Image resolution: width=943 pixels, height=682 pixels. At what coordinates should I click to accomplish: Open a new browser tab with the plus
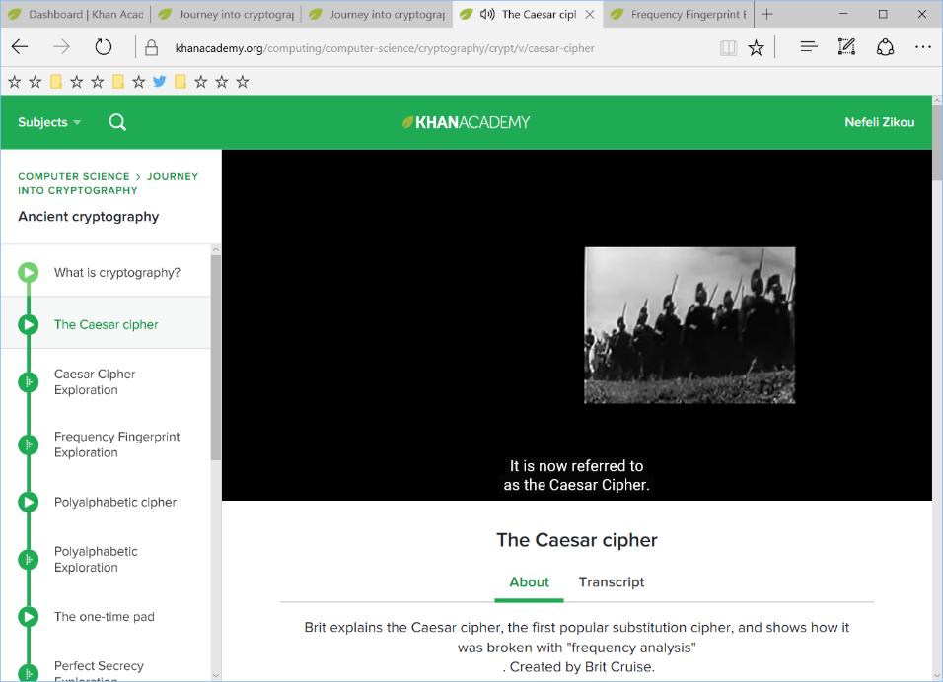click(766, 14)
